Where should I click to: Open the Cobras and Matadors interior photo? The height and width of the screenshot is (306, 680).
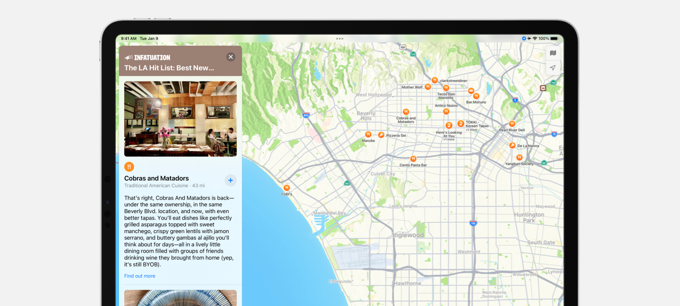(x=180, y=119)
